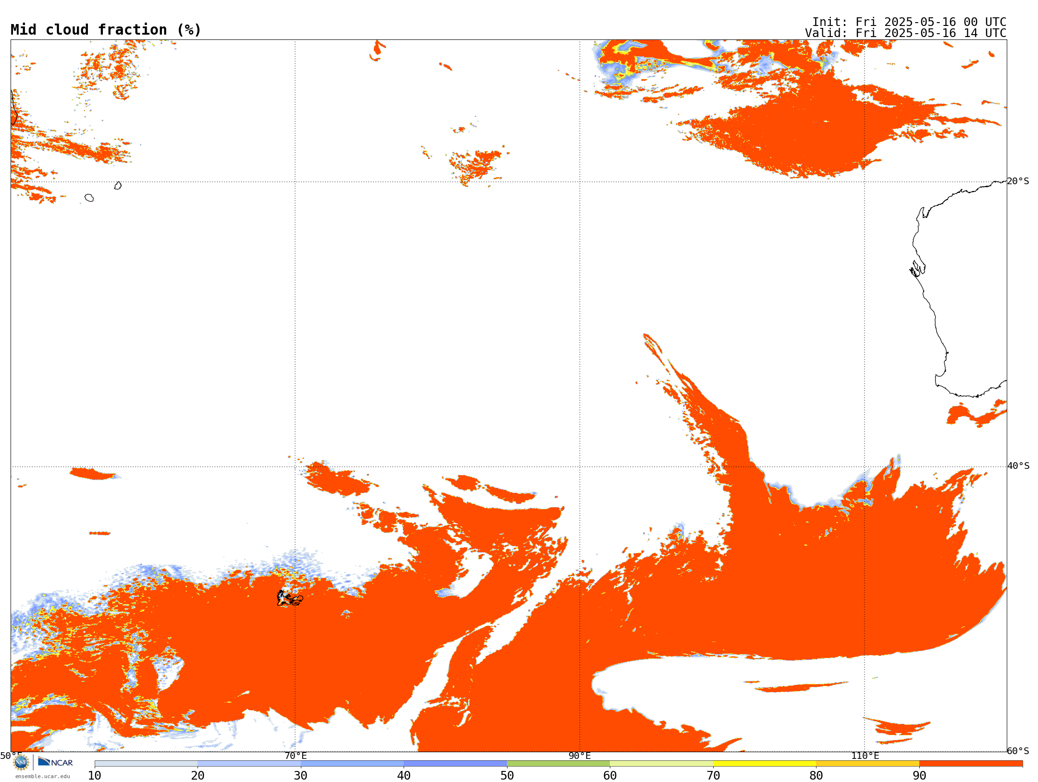Screen dimensions: 1038x782
Task: Click the colorbar tick label 10
Action: pyautogui.click(x=95, y=776)
